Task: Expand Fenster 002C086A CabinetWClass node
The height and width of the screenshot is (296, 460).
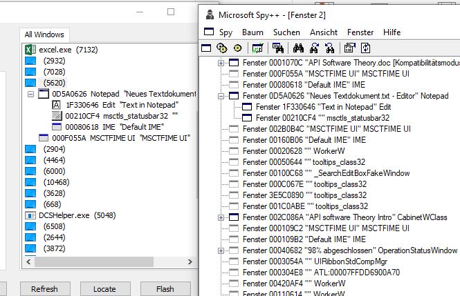Action: (x=221, y=217)
